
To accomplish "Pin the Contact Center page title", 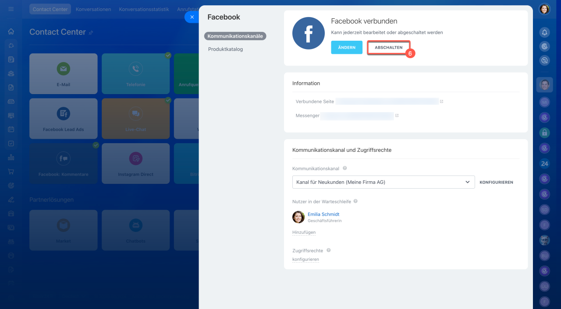I will coord(91,32).
